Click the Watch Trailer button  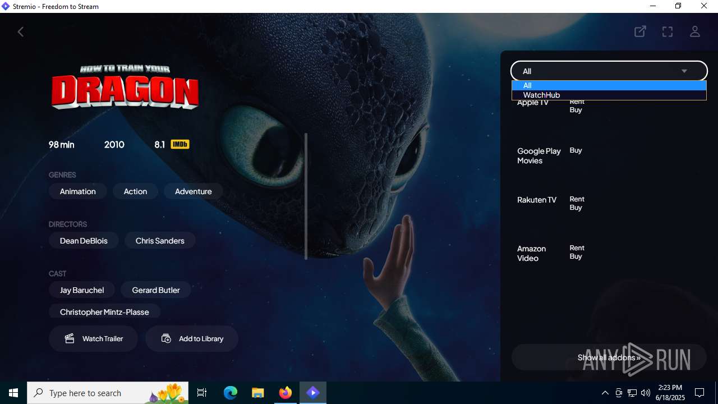point(93,338)
